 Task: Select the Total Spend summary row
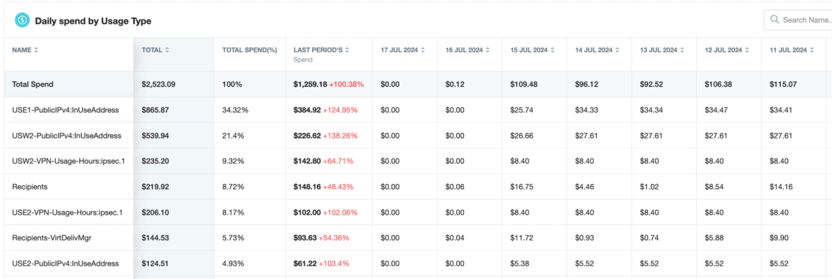(416, 84)
